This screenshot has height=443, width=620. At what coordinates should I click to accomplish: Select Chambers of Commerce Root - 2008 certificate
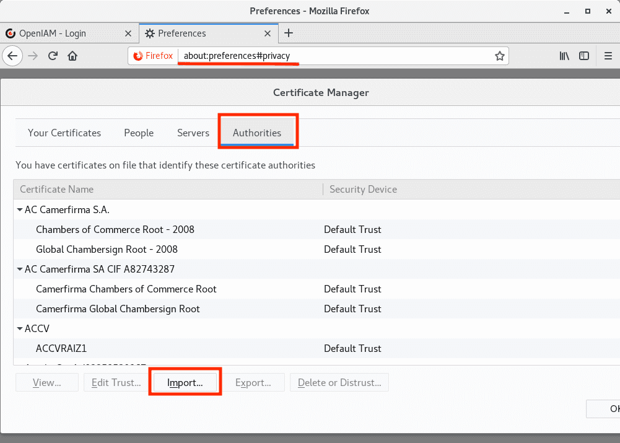coord(115,230)
